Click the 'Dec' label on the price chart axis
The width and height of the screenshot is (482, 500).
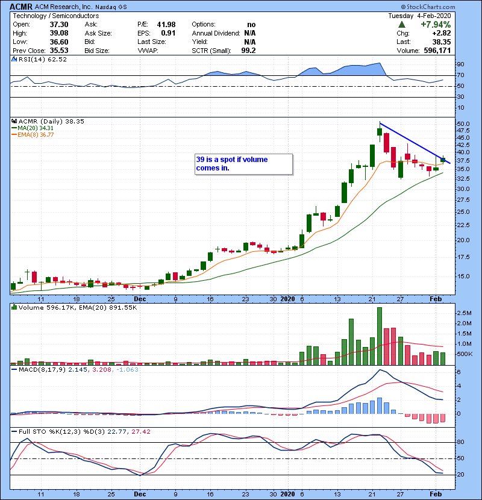[x=140, y=299]
